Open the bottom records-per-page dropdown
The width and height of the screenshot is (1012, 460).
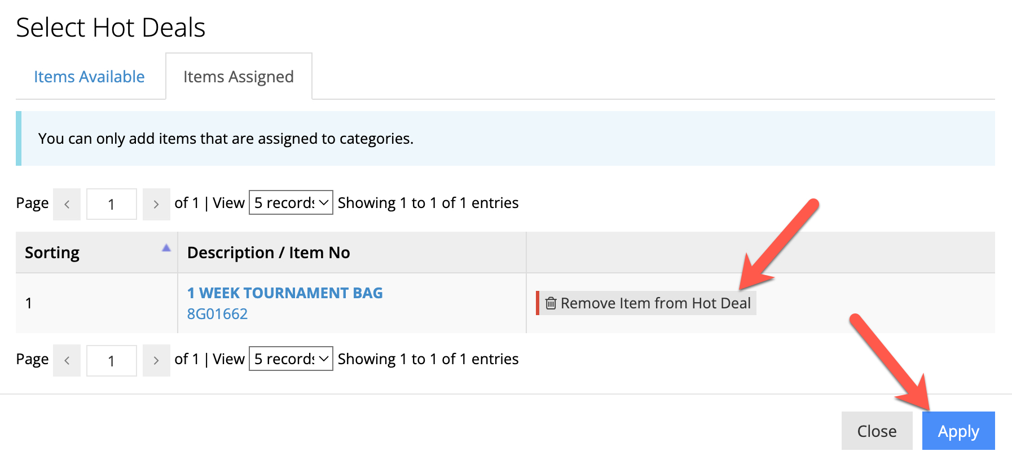point(291,359)
